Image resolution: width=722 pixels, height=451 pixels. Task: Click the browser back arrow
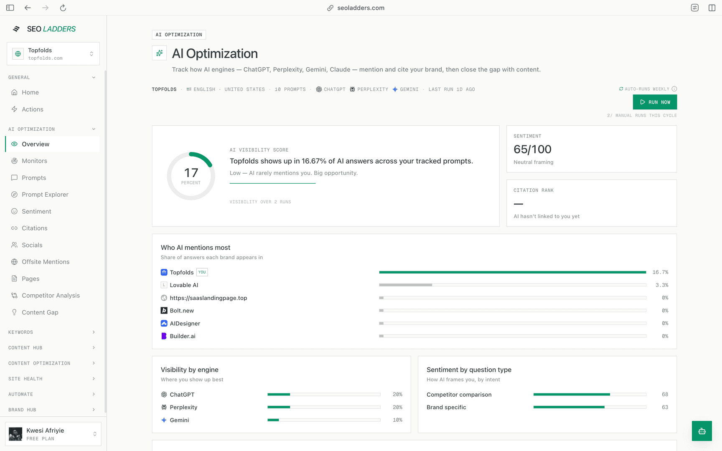[28, 8]
